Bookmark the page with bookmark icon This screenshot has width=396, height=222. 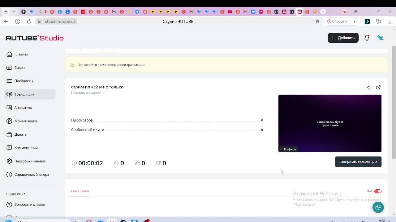coord(317,21)
